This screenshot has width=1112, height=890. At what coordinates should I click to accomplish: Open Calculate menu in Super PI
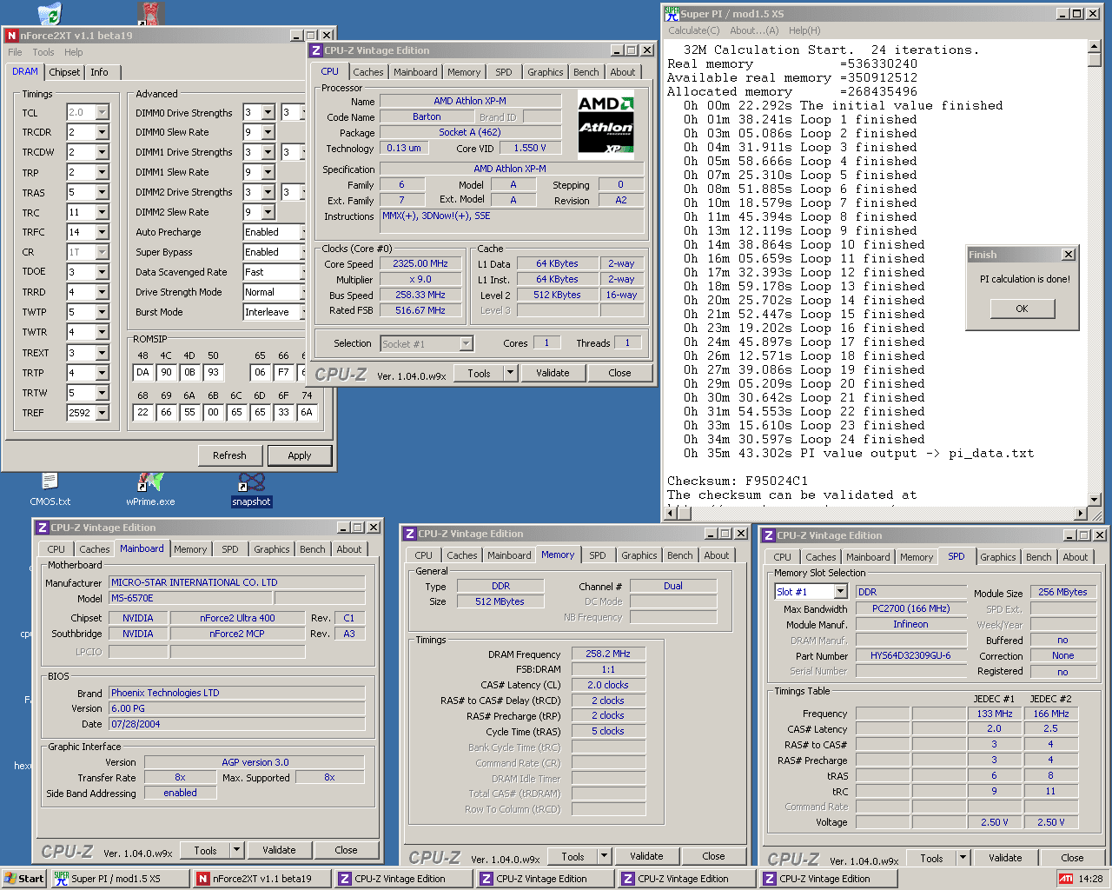pyautogui.click(x=693, y=30)
